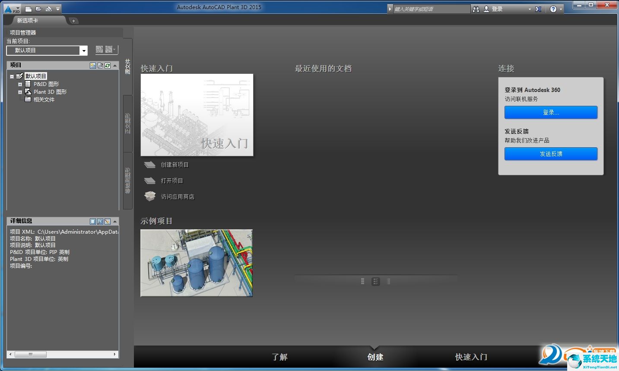Collapse the 项目 panel with the arrow toggle
This screenshot has height=371, width=619.
coord(114,65)
